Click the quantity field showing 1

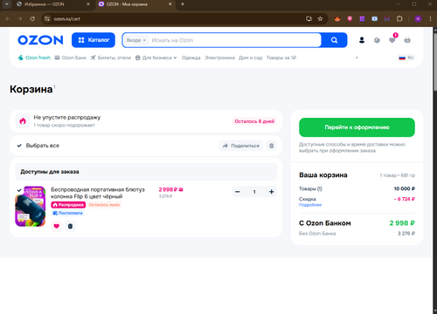(254, 192)
